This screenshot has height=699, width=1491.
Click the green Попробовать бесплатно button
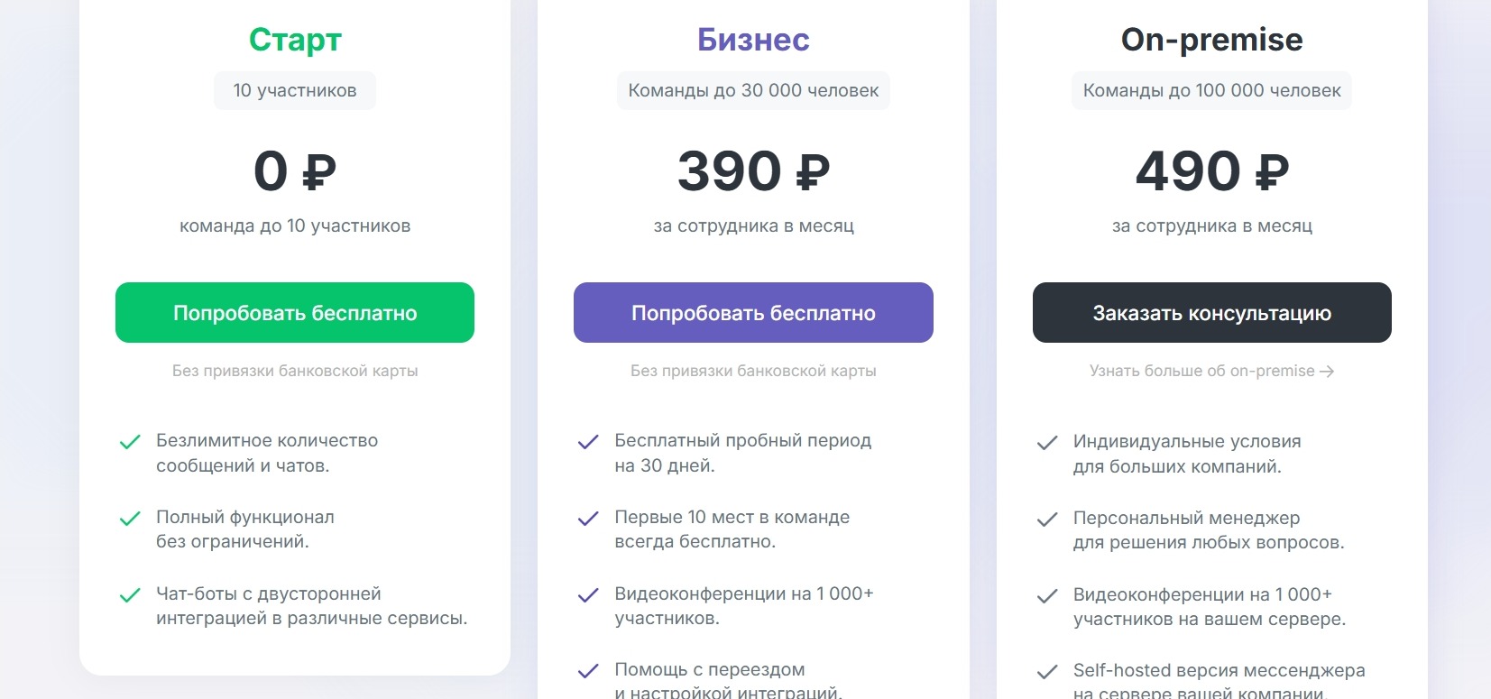click(x=295, y=313)
